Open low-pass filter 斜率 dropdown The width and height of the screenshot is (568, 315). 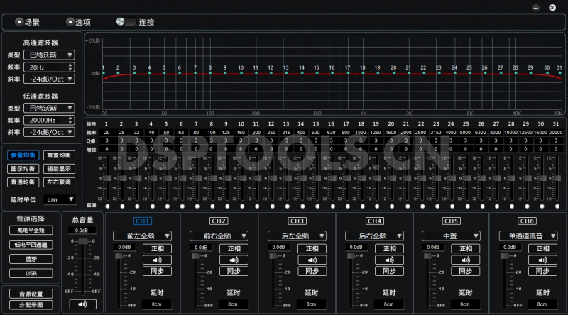point(49,132)
